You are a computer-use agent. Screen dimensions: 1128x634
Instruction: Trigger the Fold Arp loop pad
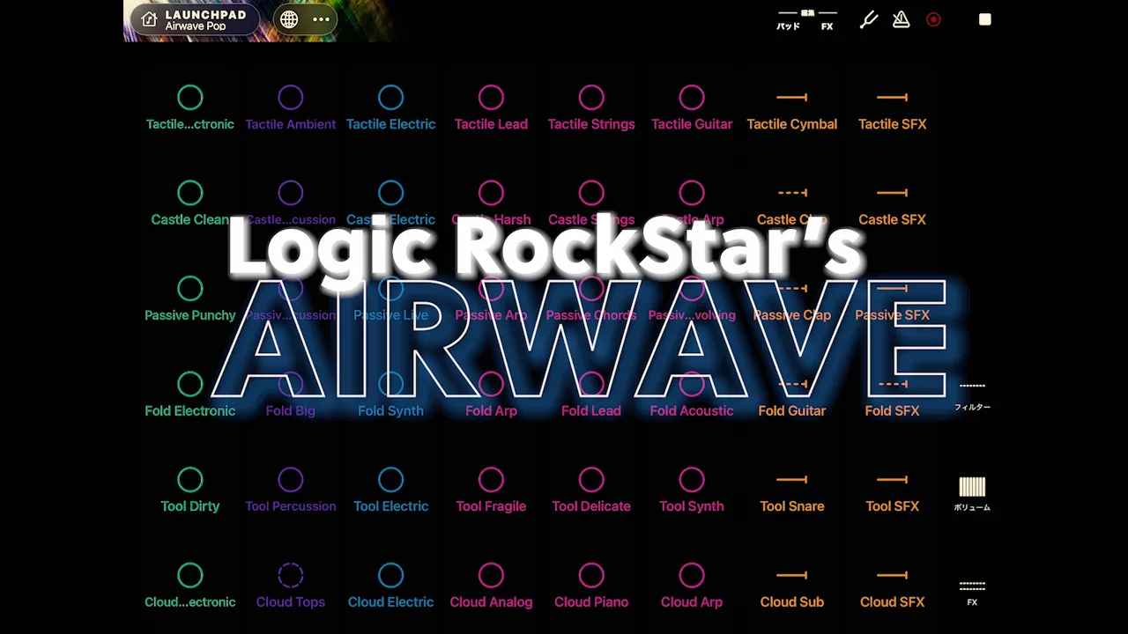(x=491, y=395)
